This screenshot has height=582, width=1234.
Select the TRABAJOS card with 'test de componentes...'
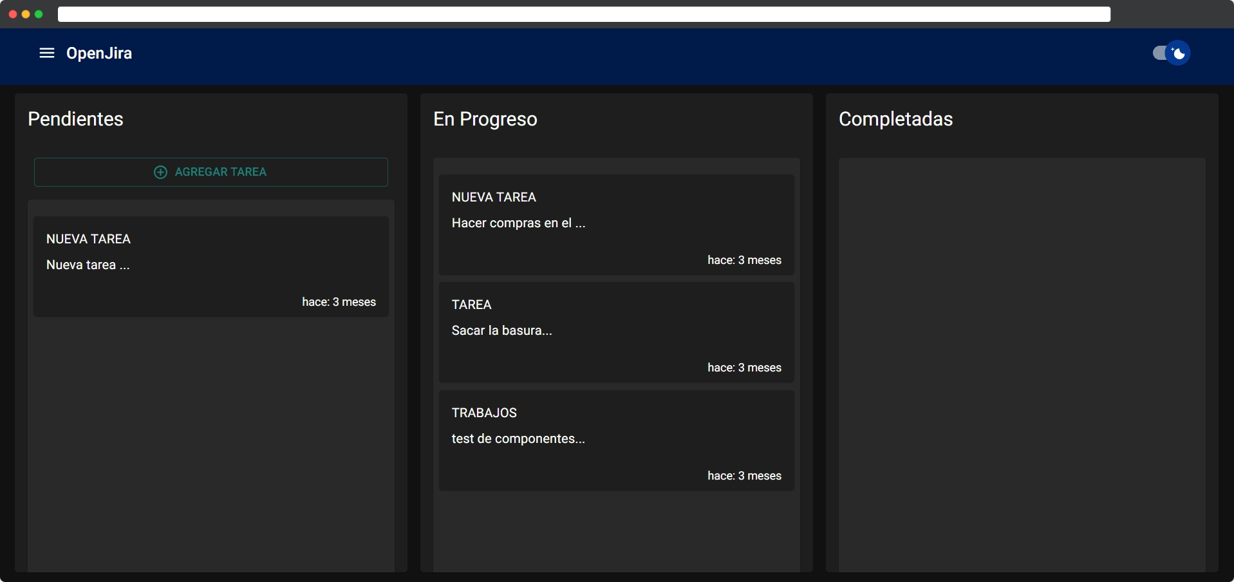615,439
